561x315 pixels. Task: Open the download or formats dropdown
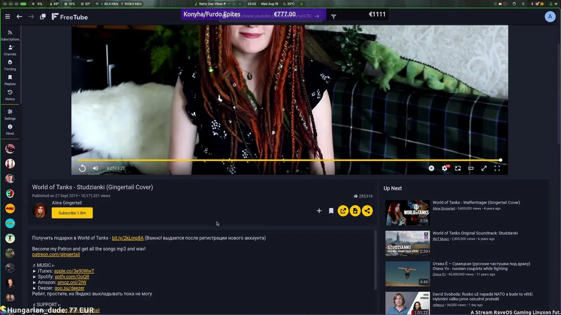point(355,211)
